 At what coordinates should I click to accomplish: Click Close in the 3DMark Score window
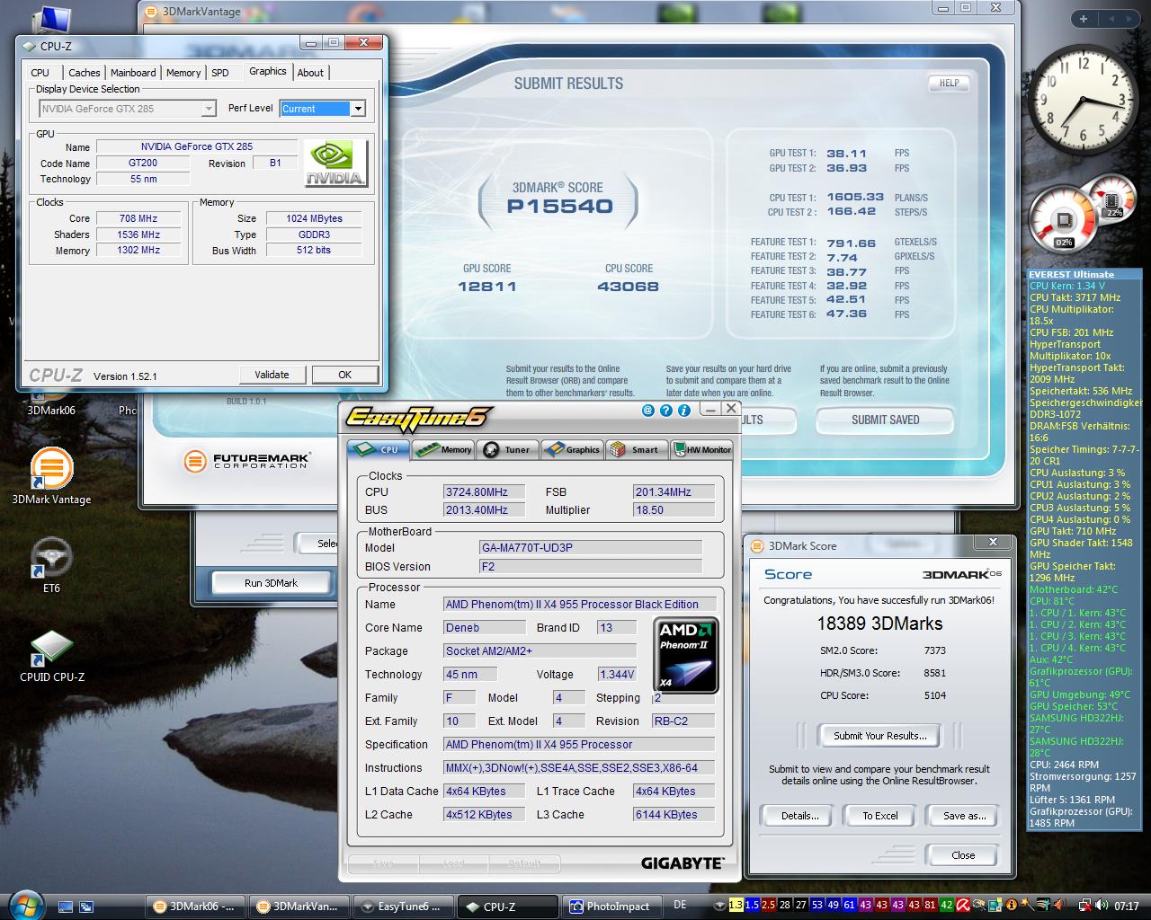963,855
